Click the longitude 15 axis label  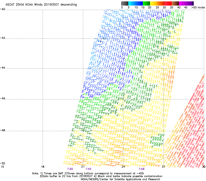click(x=2, y=167)
